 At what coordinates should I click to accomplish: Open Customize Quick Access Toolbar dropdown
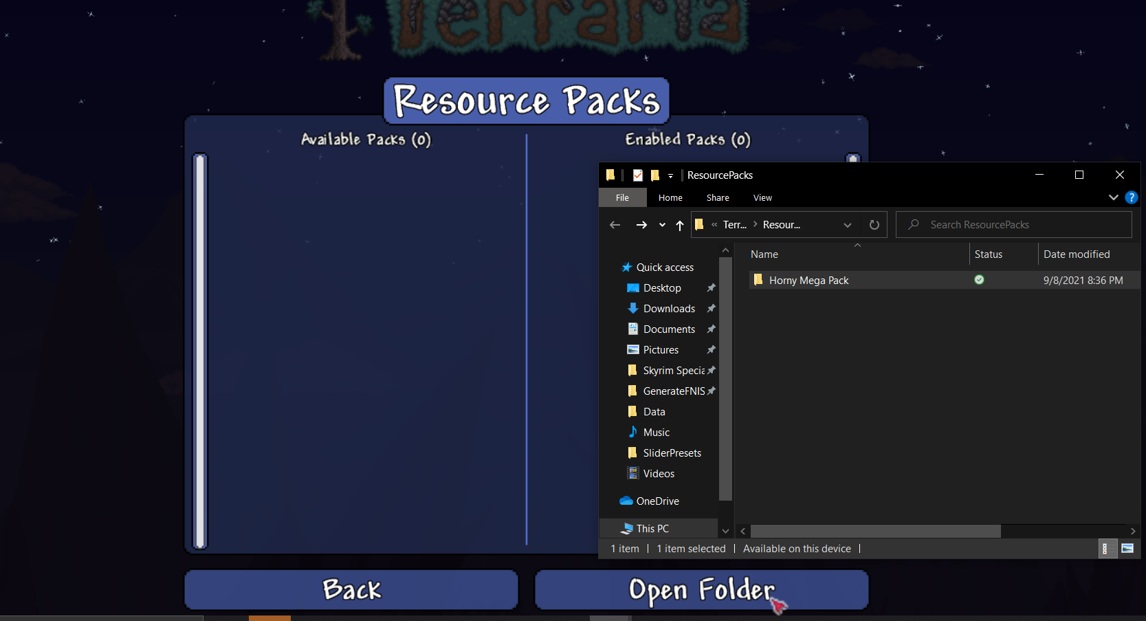[670, 176]
